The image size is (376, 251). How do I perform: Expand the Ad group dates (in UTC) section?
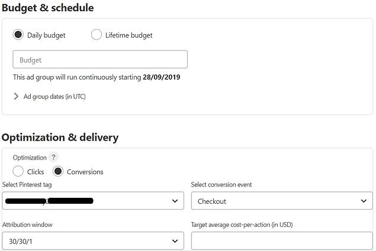pos(54,96)
